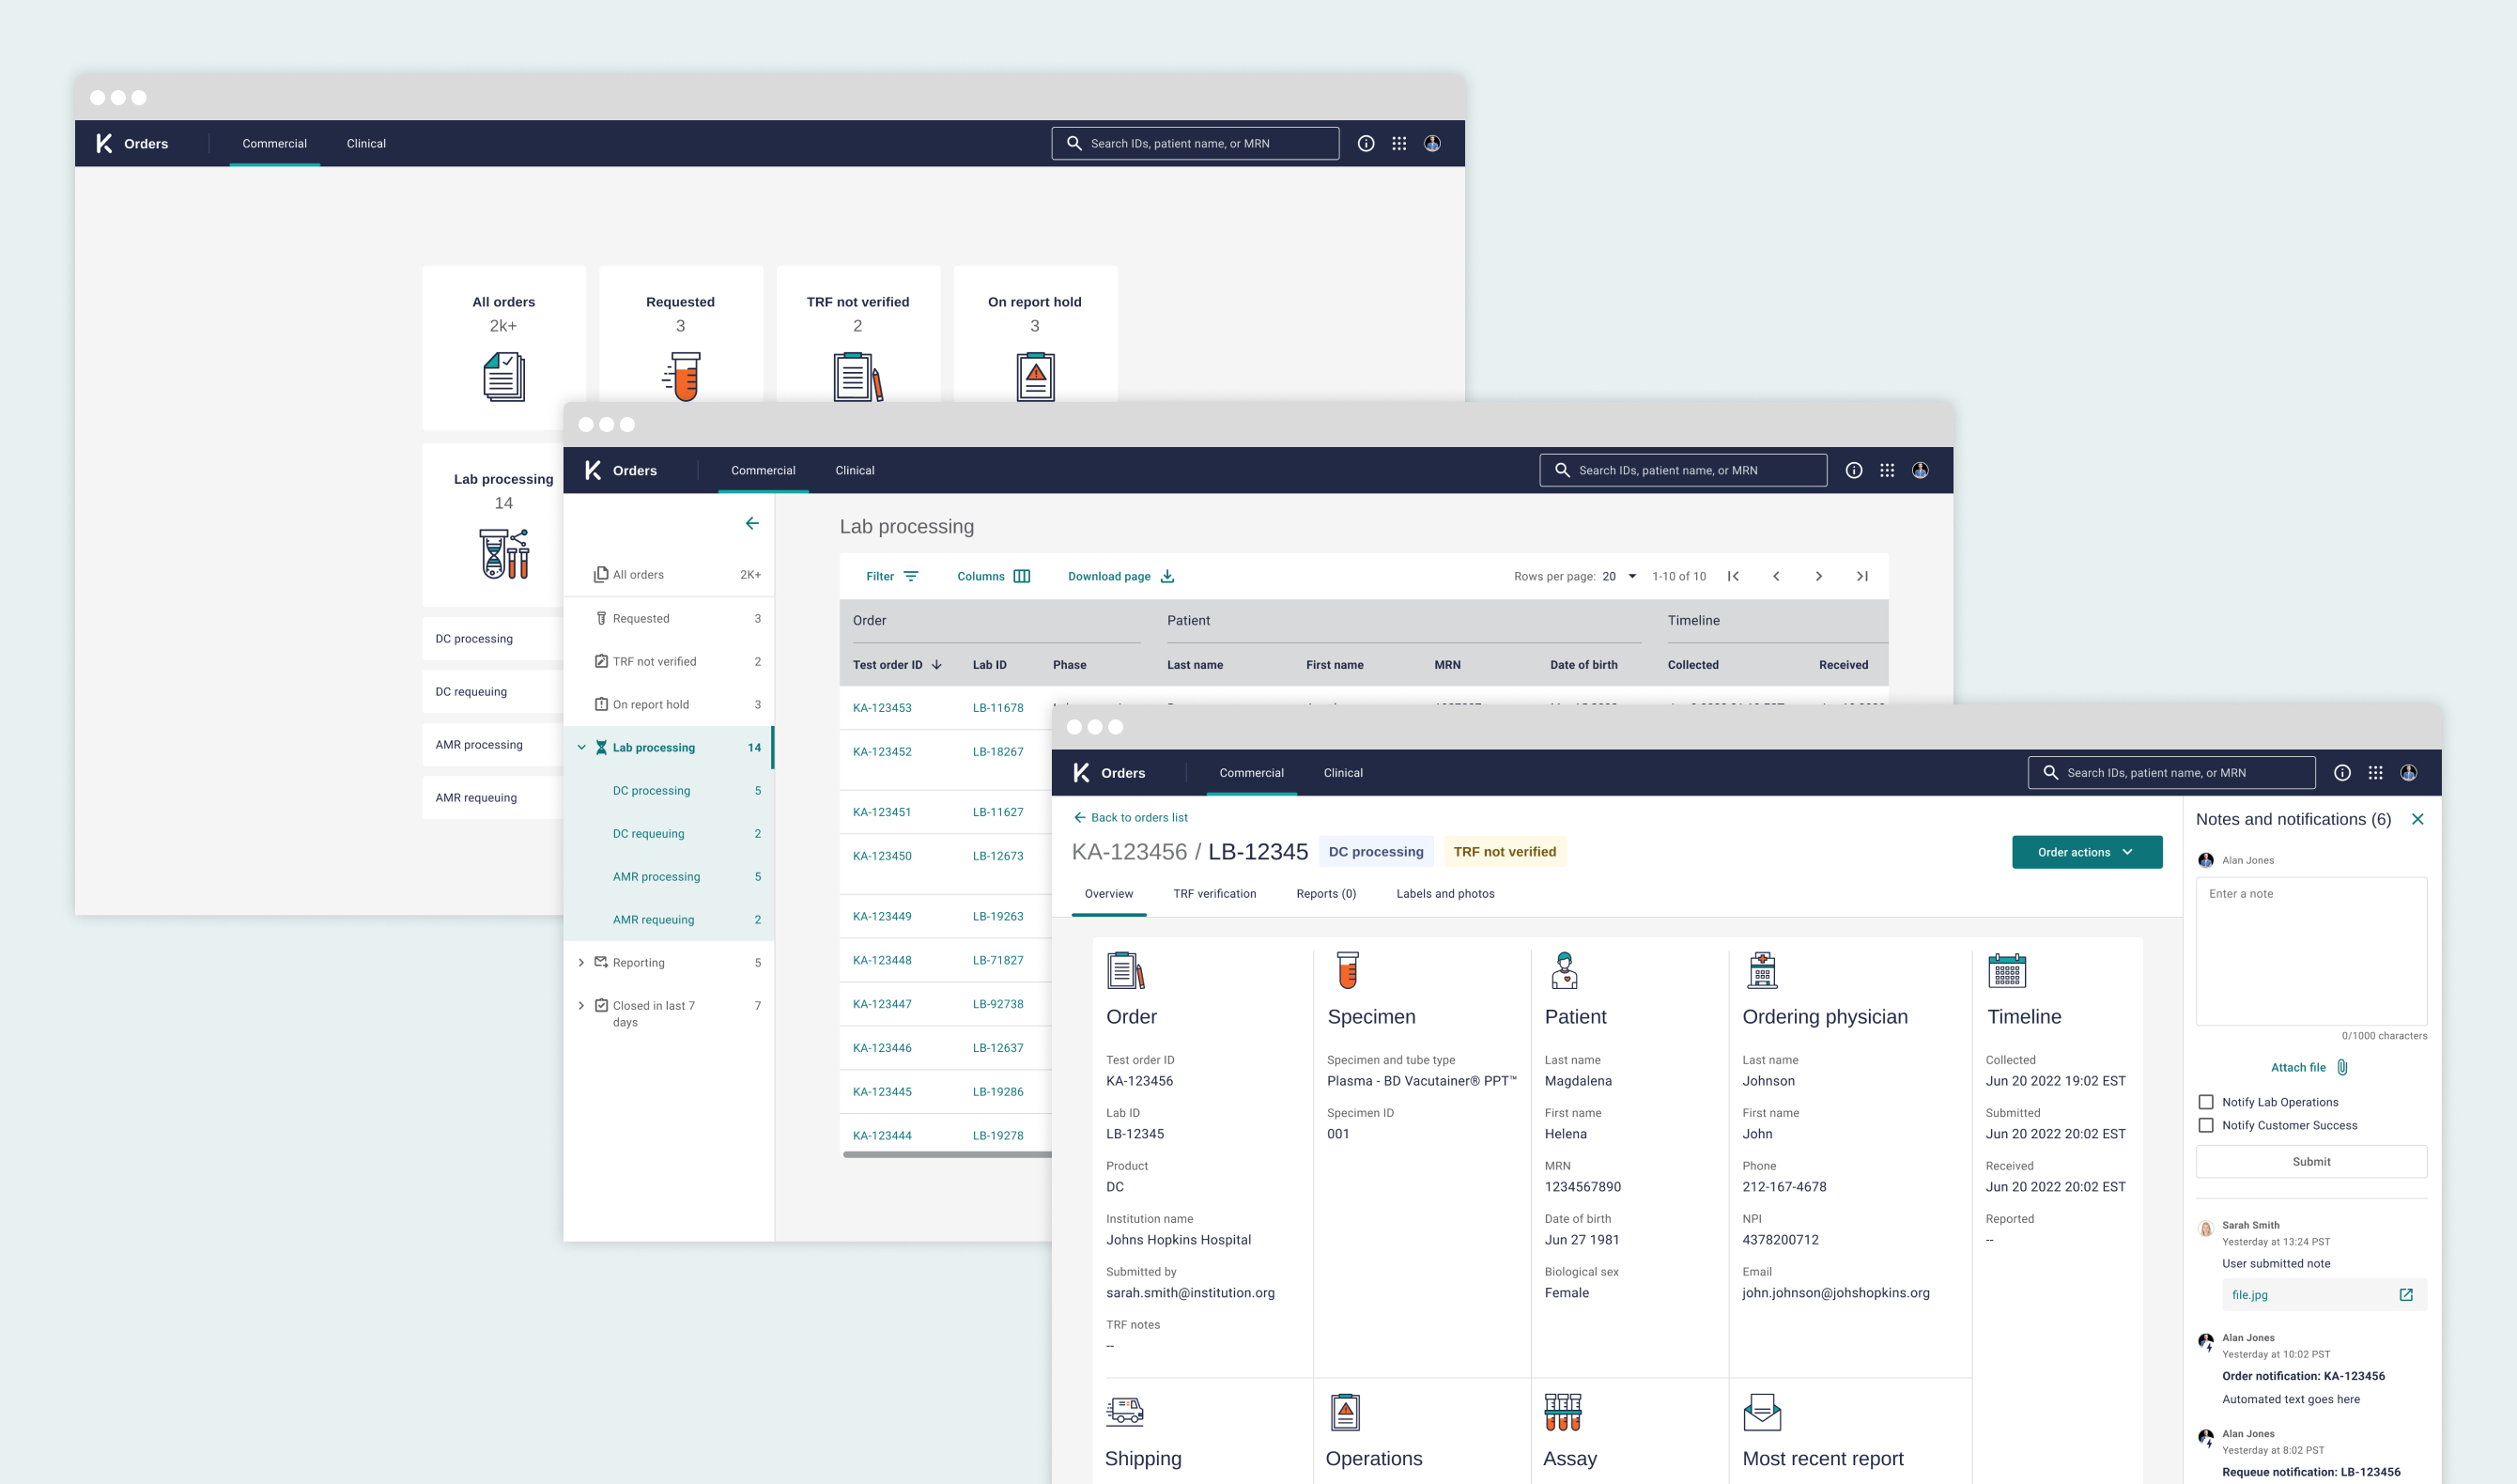
Task: Open the Order actions dropdown
Action: tap(2086, 852)
